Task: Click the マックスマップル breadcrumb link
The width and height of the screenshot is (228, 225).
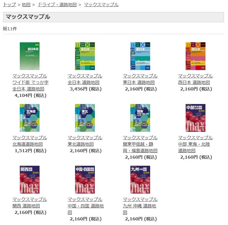Action: click(x=101, y=5)
